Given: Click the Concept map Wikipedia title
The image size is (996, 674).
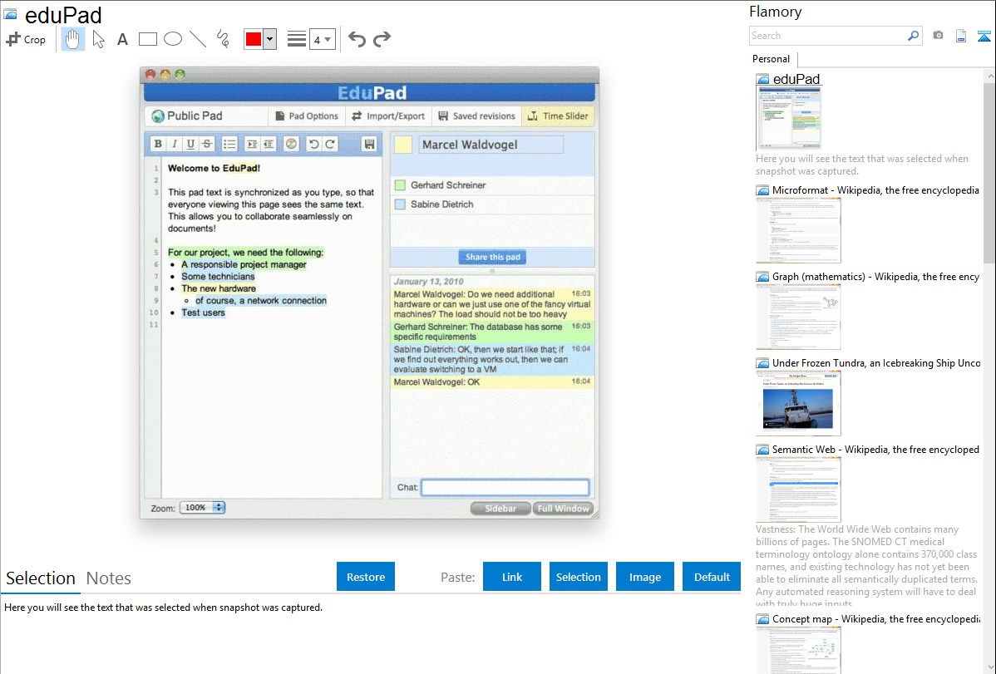Looking at the screenshot, I should [876, 618].
